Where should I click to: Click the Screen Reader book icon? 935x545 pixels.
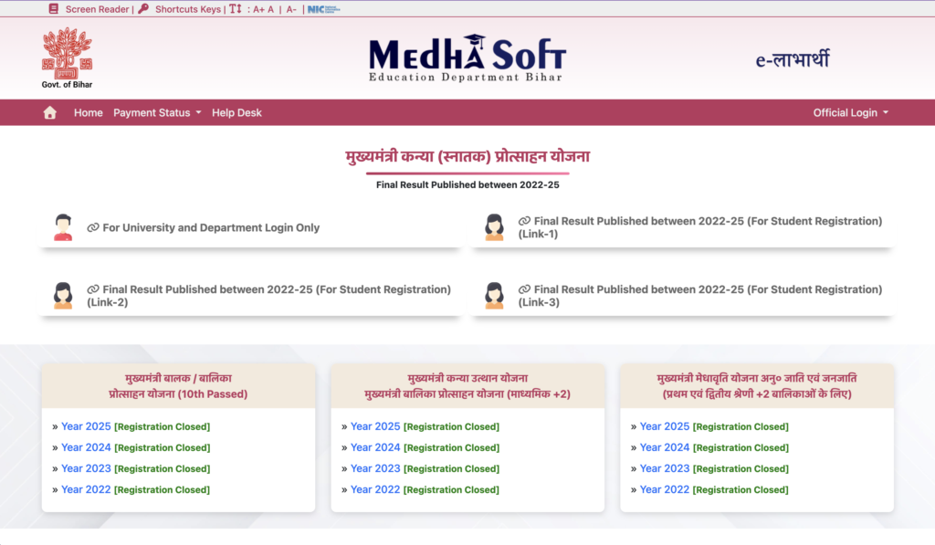54,9
